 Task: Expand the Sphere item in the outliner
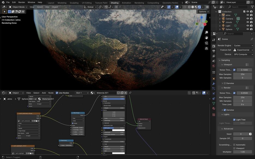pyautogui.click(x=220, y=29)
